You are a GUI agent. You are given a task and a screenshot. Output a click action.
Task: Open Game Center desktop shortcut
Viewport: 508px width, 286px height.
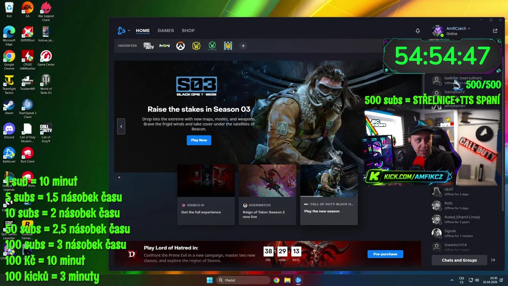point(46,58)
